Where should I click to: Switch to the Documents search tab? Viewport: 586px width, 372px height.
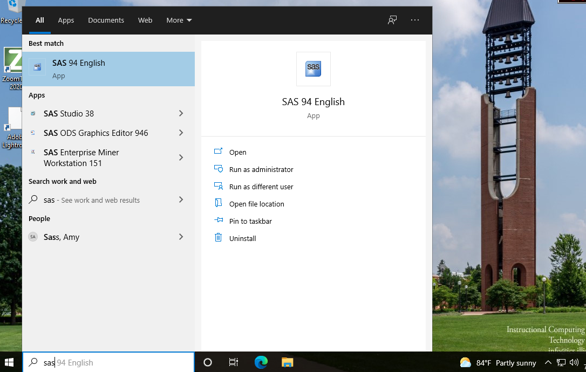pyautogui.click(x=106, y=20)
